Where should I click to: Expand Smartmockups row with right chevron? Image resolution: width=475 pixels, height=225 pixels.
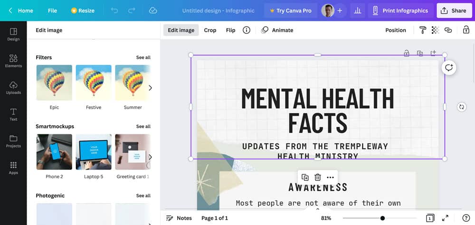click(x=150, y=157)
